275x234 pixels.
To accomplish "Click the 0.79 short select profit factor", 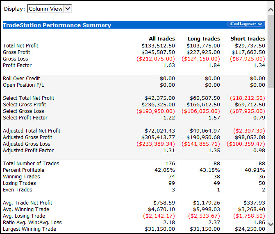I will coord(259,117).
